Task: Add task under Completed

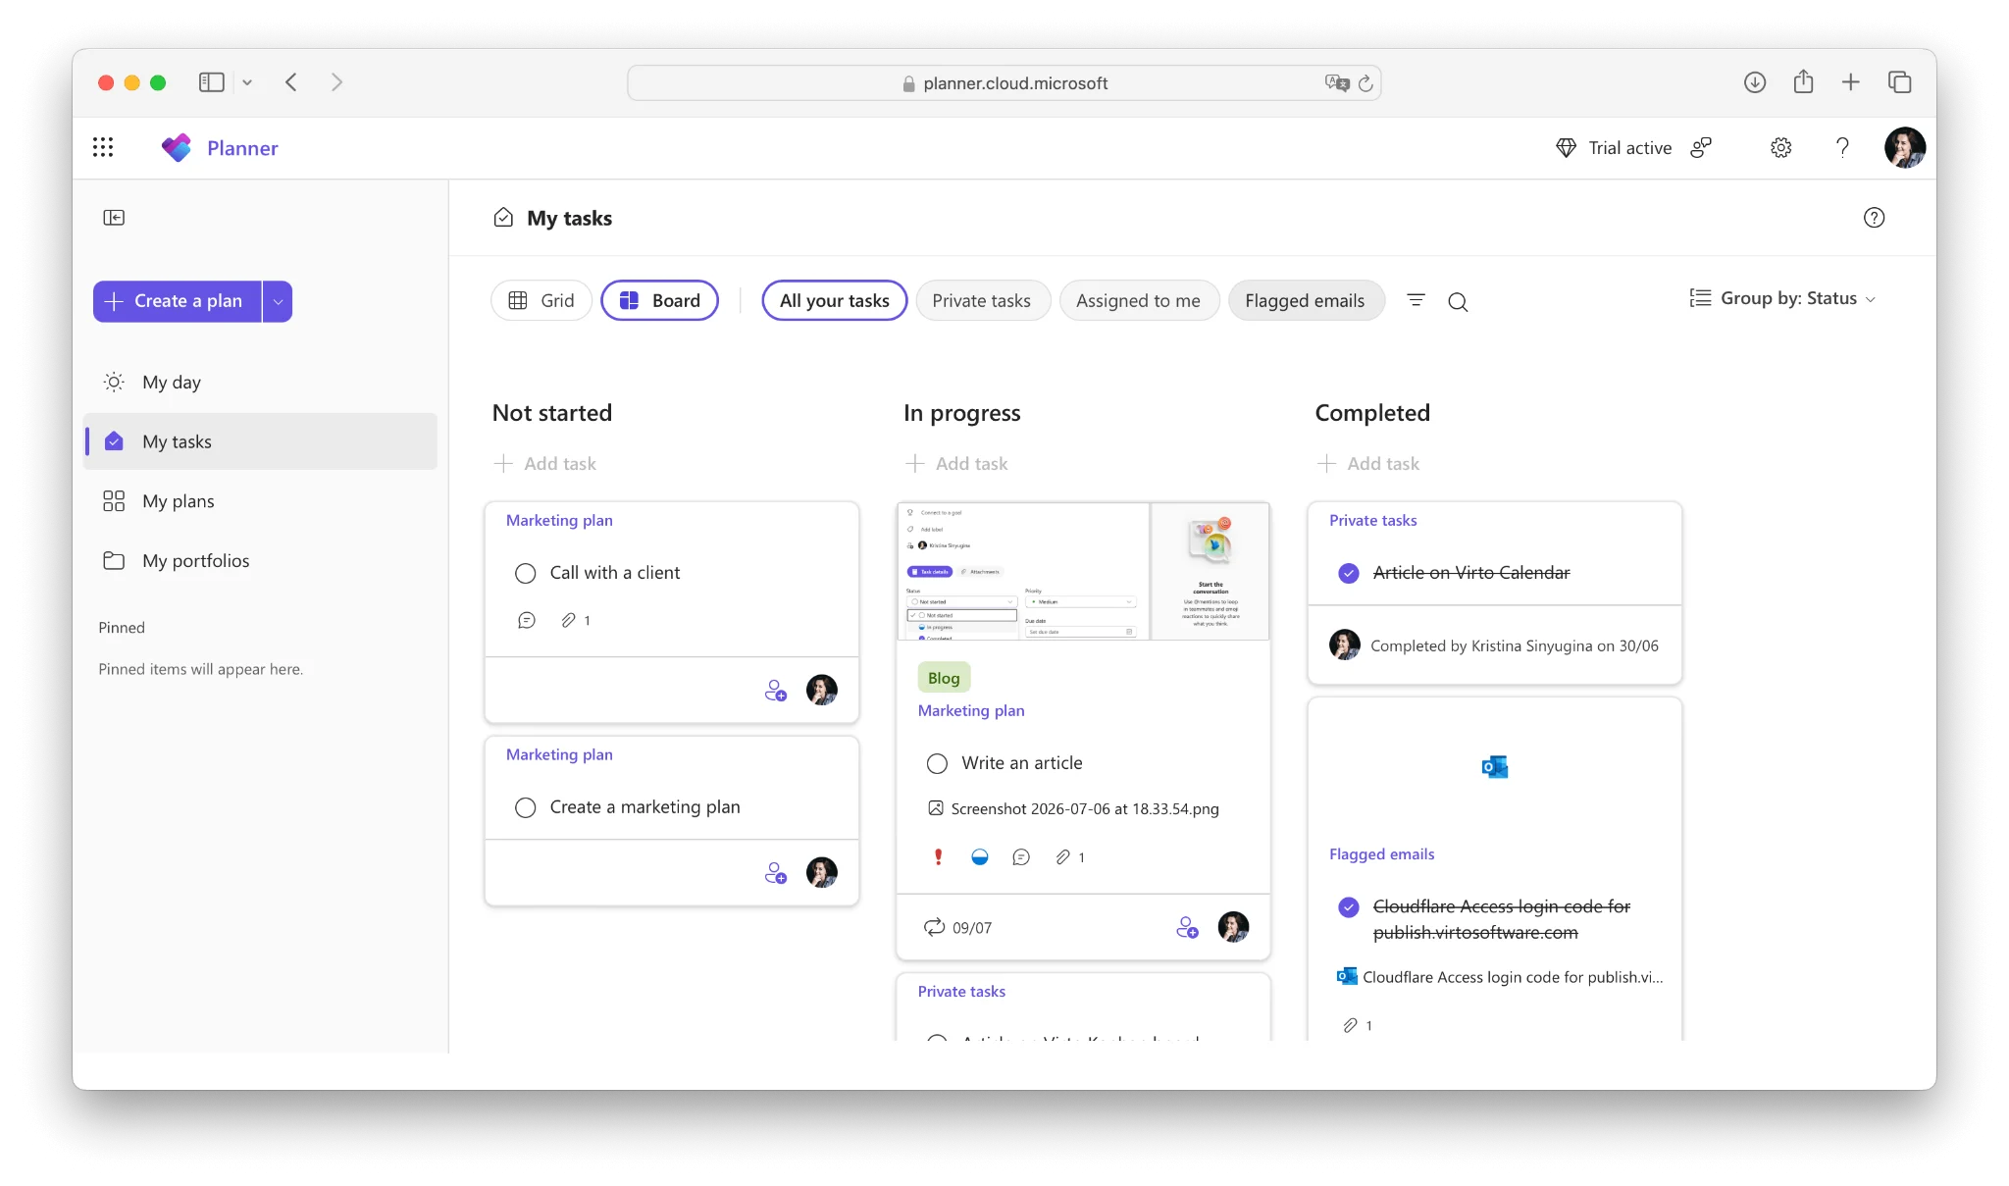Action: point(1368,463)
